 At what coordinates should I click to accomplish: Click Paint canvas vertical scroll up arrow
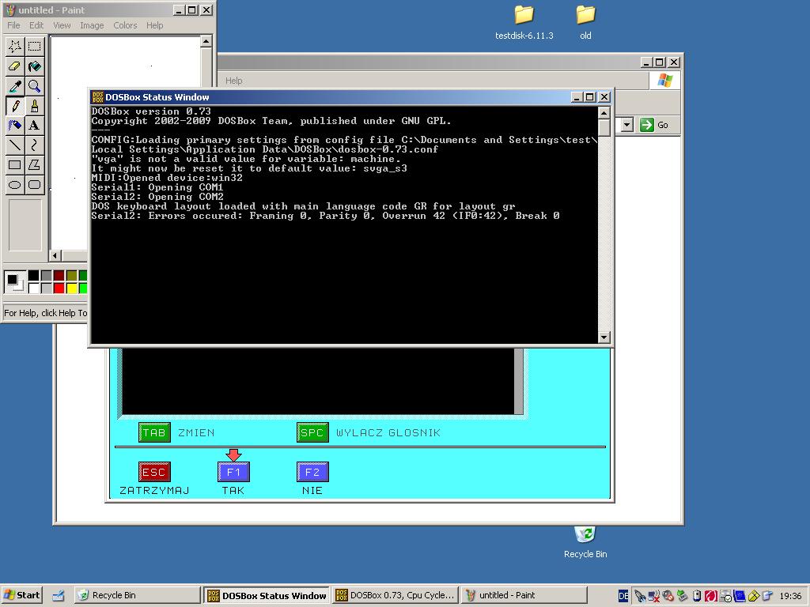point(206,41)
